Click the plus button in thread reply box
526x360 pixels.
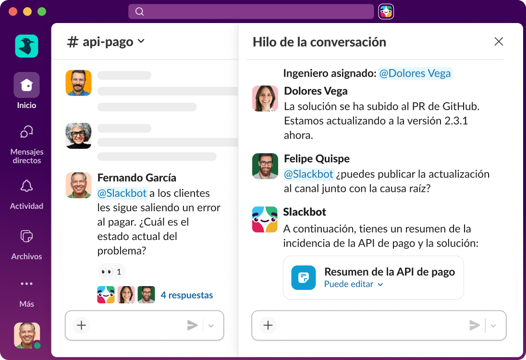click(268, 325)
